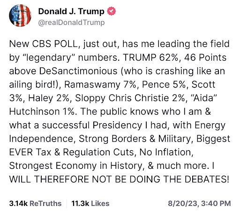240x212 pixels.
Task: Click "Sloppy Chris Christie 2%" text
Action: (130, 98)
